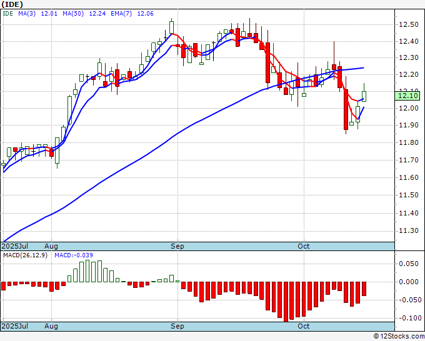Click 2025Jul on the MACD panel date axis
The image size is (425, 341).
15,326
